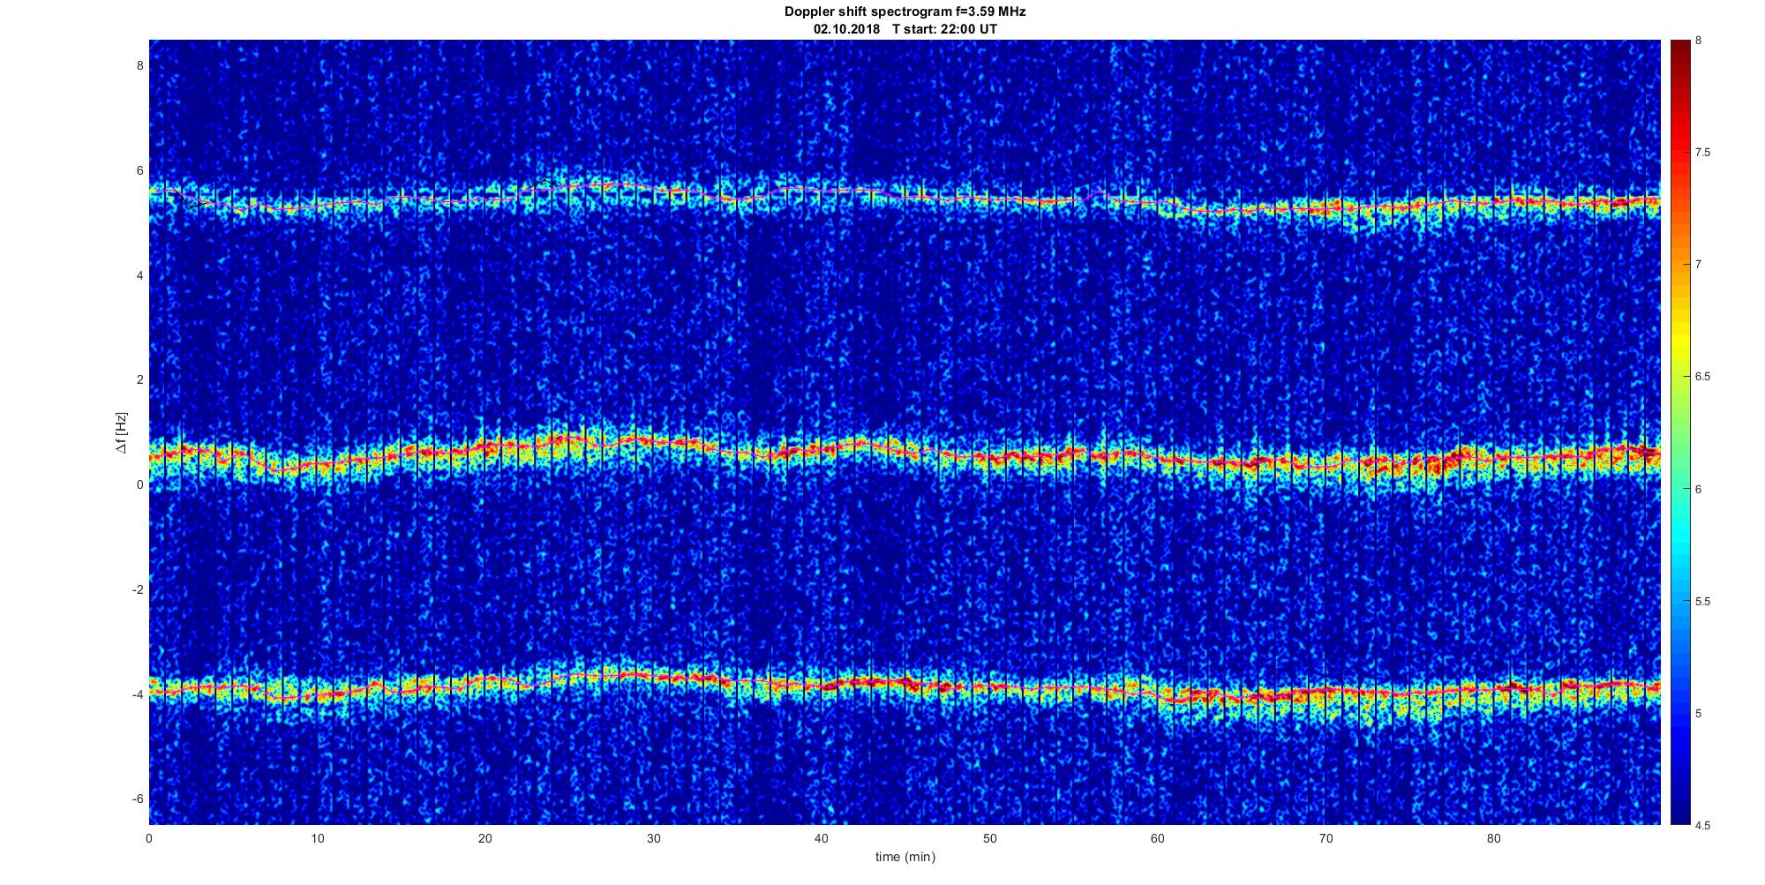Click the time-axis tick label '20'
The image size is (1765, 885).
pyautogui.click(x=485, y=838)
